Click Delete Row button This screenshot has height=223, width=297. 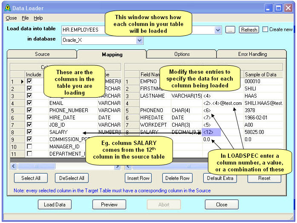coord(177,178)
